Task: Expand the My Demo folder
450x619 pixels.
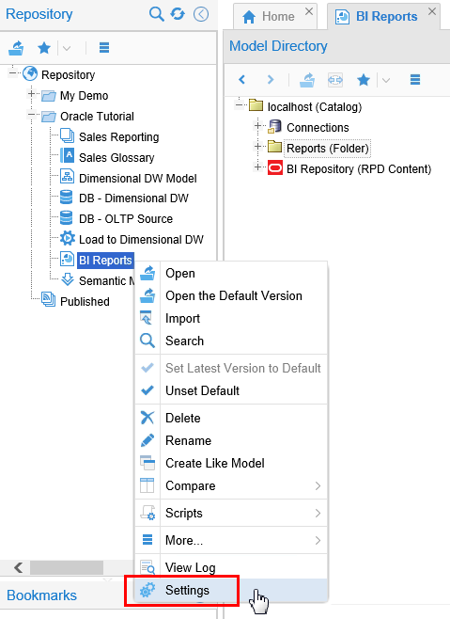Action: click(32, 94)
